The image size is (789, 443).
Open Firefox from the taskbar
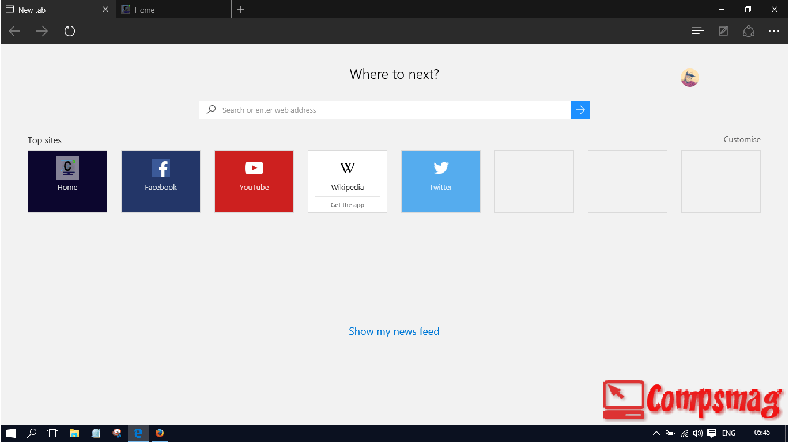(160, 433)
